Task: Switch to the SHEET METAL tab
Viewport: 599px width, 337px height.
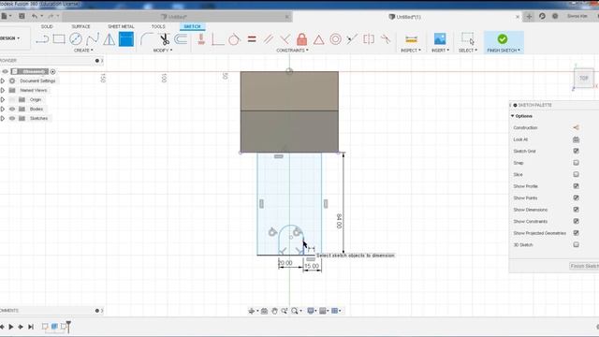Action: click(121, 26)
